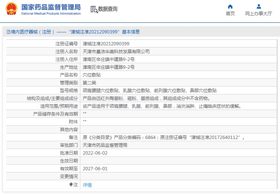Open 网上办事大厅 label

coord(258,13)
